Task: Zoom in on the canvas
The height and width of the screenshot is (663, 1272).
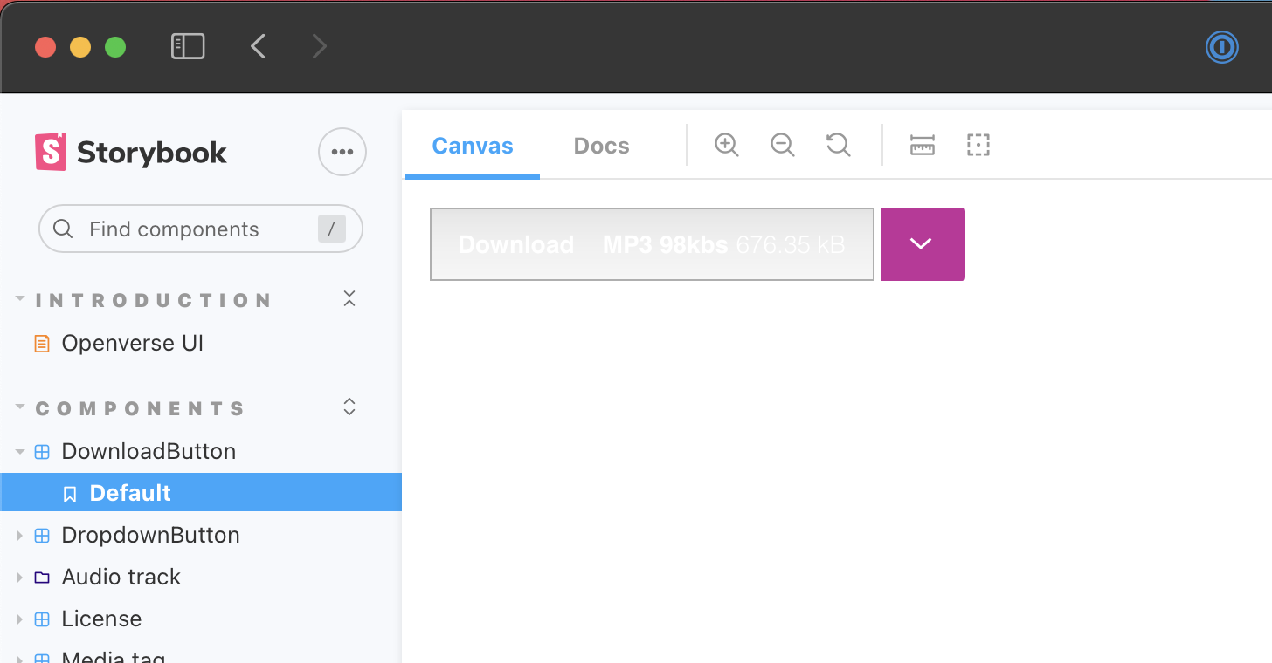Action: pyautogui.click(x=727, y=145)
